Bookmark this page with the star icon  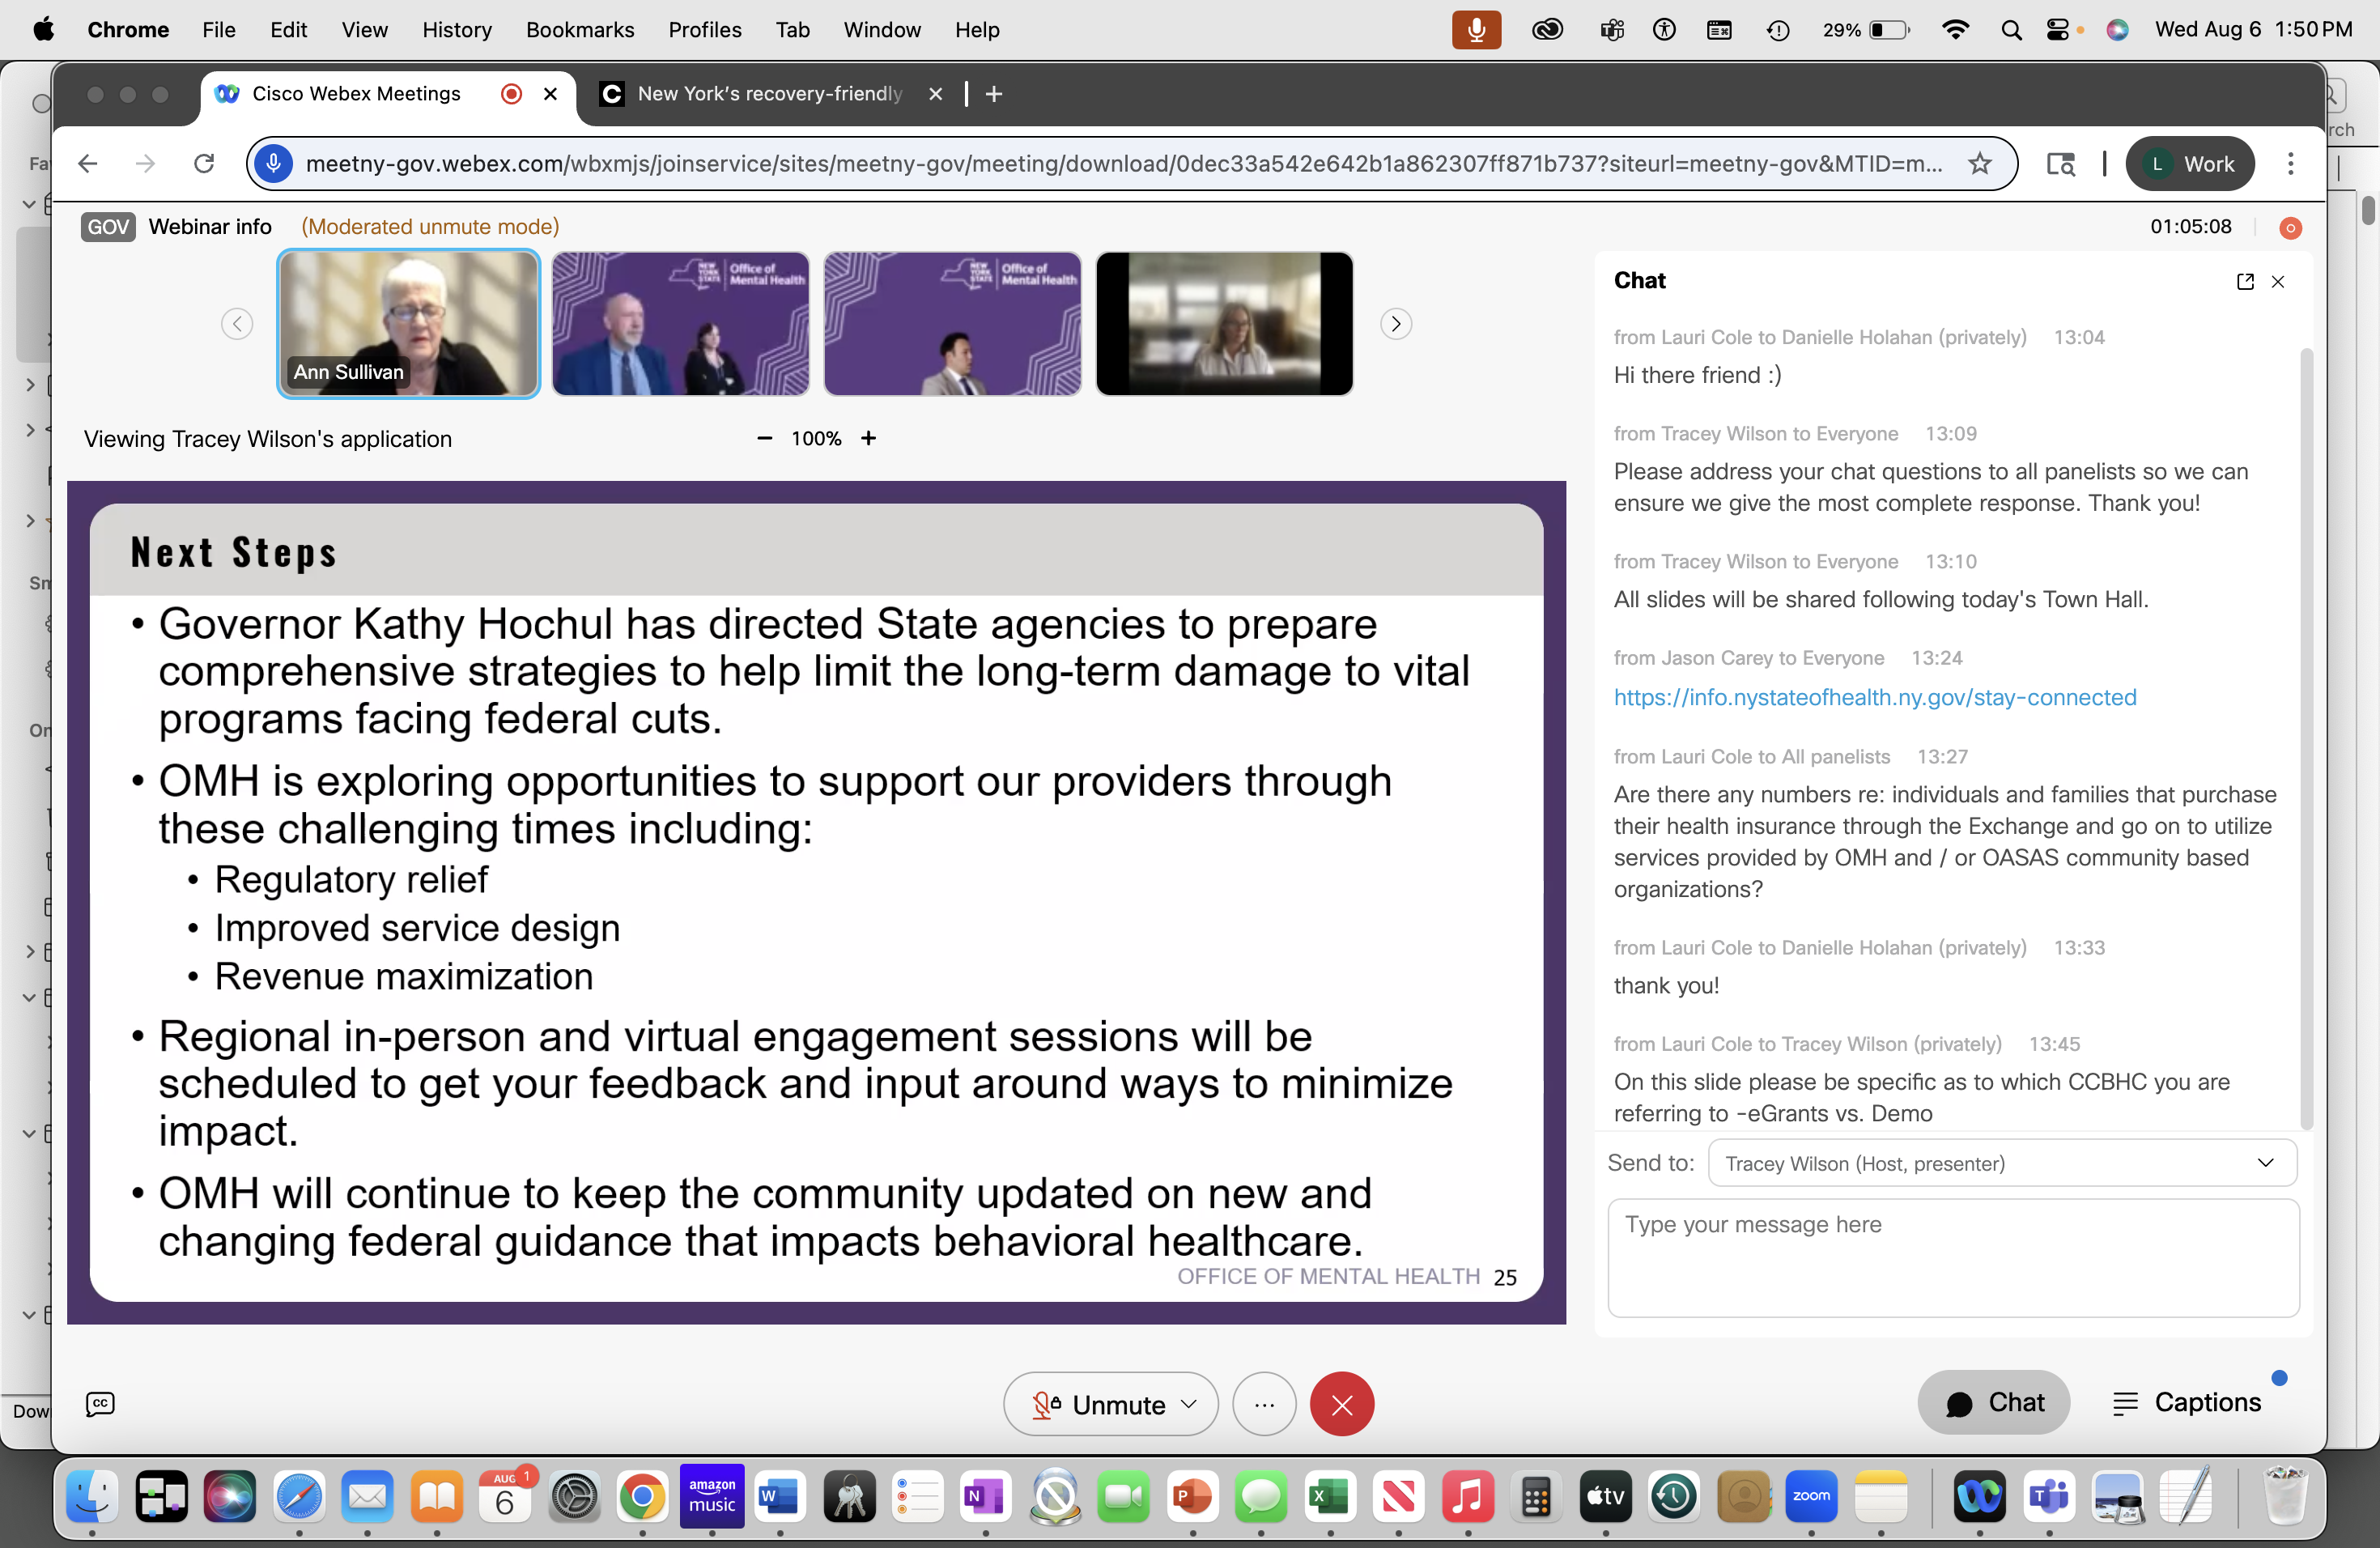point(1979,164)
